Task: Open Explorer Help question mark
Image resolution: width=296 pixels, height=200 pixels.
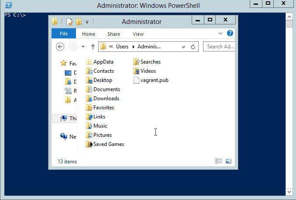Action: pyautogui.click(x=230, y=33)
